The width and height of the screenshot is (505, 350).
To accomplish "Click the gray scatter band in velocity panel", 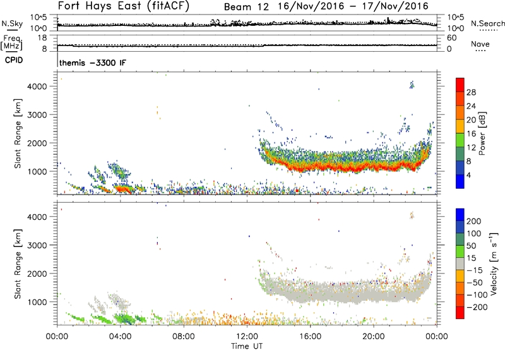I will (348, 292).
